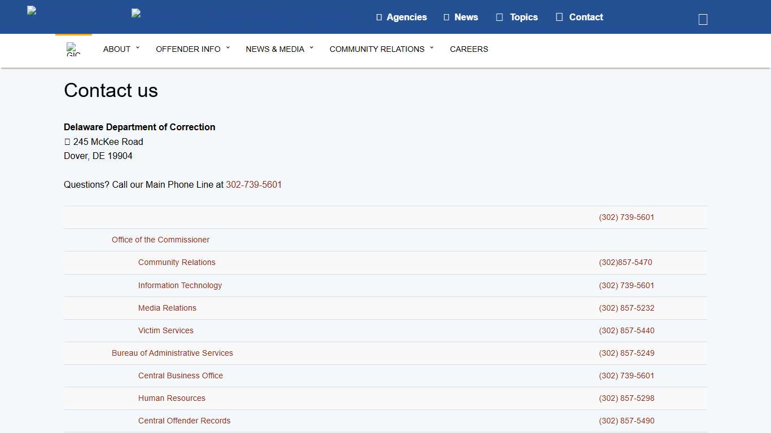
Task: Call main phone line 302-739-5601 link
Action: (253, 185)
